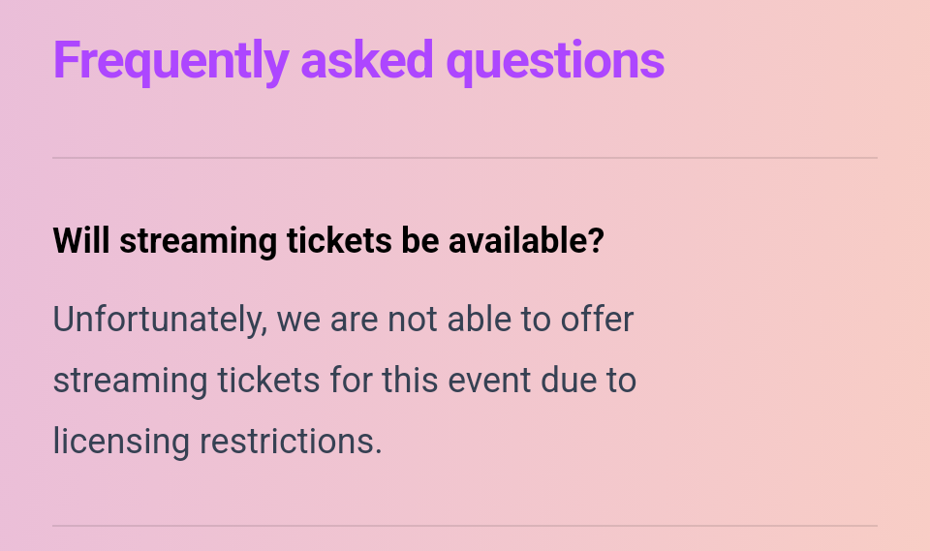Screen dimensions: 930x551
Task: Click the word "asked" in the heading
Action: click(366, 60)
